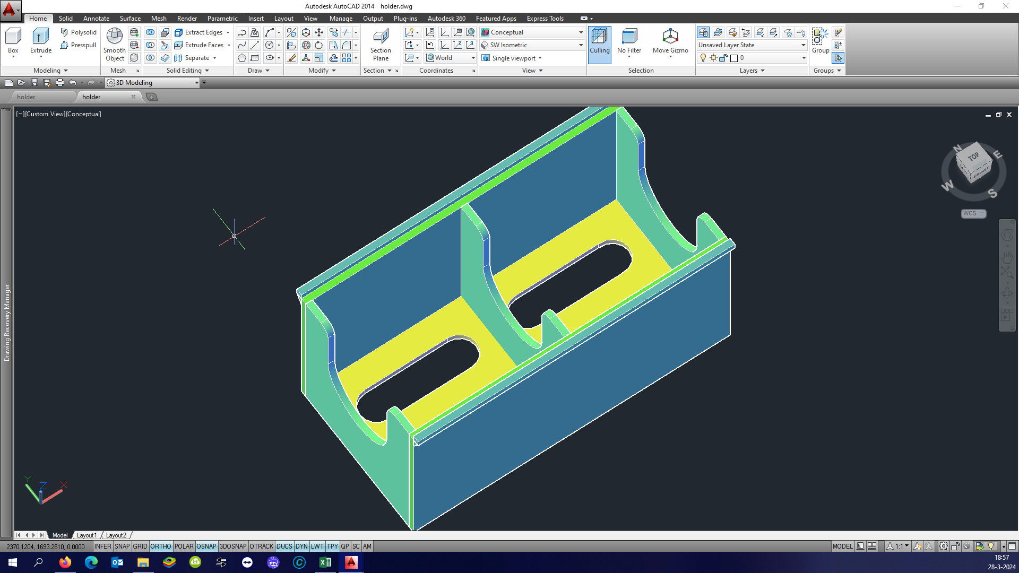Select the No Filter option
Image resolution: width=1019 pixels, height=573 pixels.
coord(629,41)
